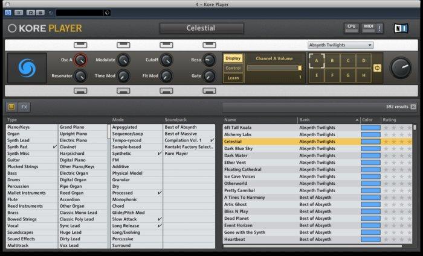The height and width of the screenshot is (256, 423).
Task: Click the Kore Player logo ring icon
Action: tap(12, 28)
